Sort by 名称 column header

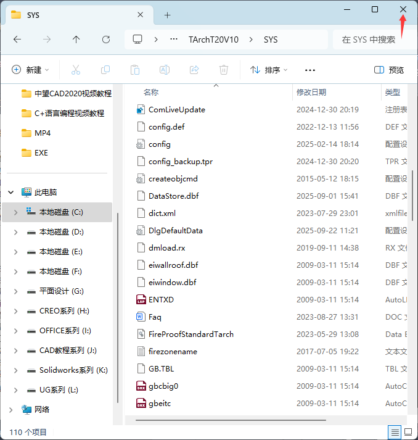[x=151, y=93]
